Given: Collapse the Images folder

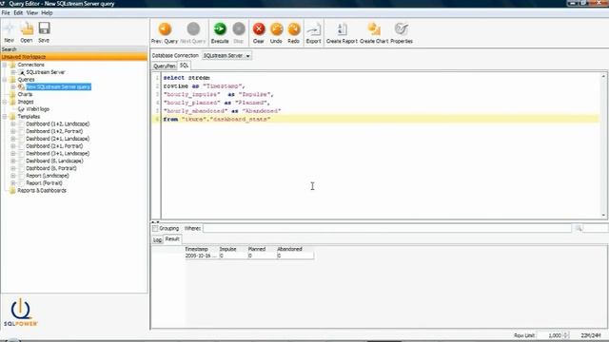Looking at the screenshot, I should click(5, 102).
